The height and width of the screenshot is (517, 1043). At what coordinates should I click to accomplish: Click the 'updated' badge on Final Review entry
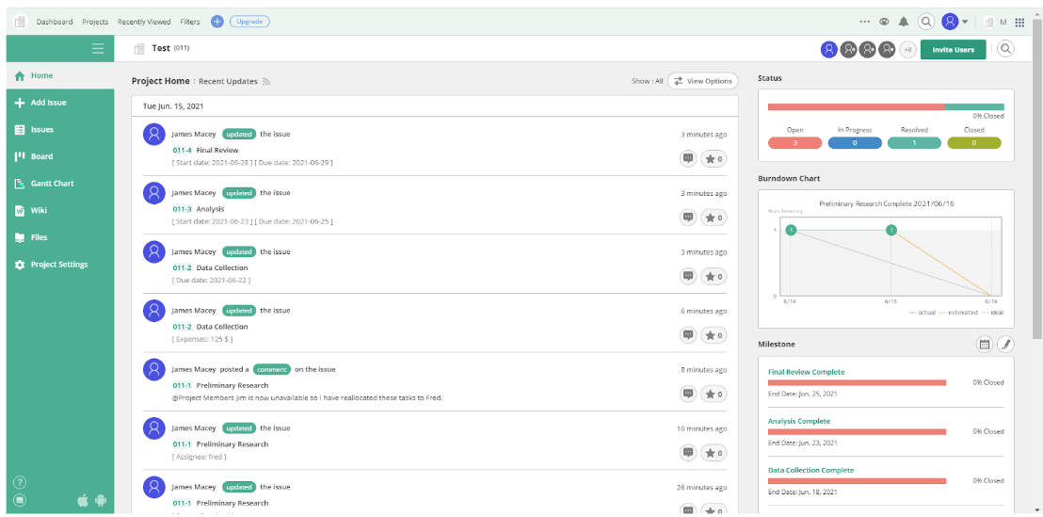tap(239, 134)
